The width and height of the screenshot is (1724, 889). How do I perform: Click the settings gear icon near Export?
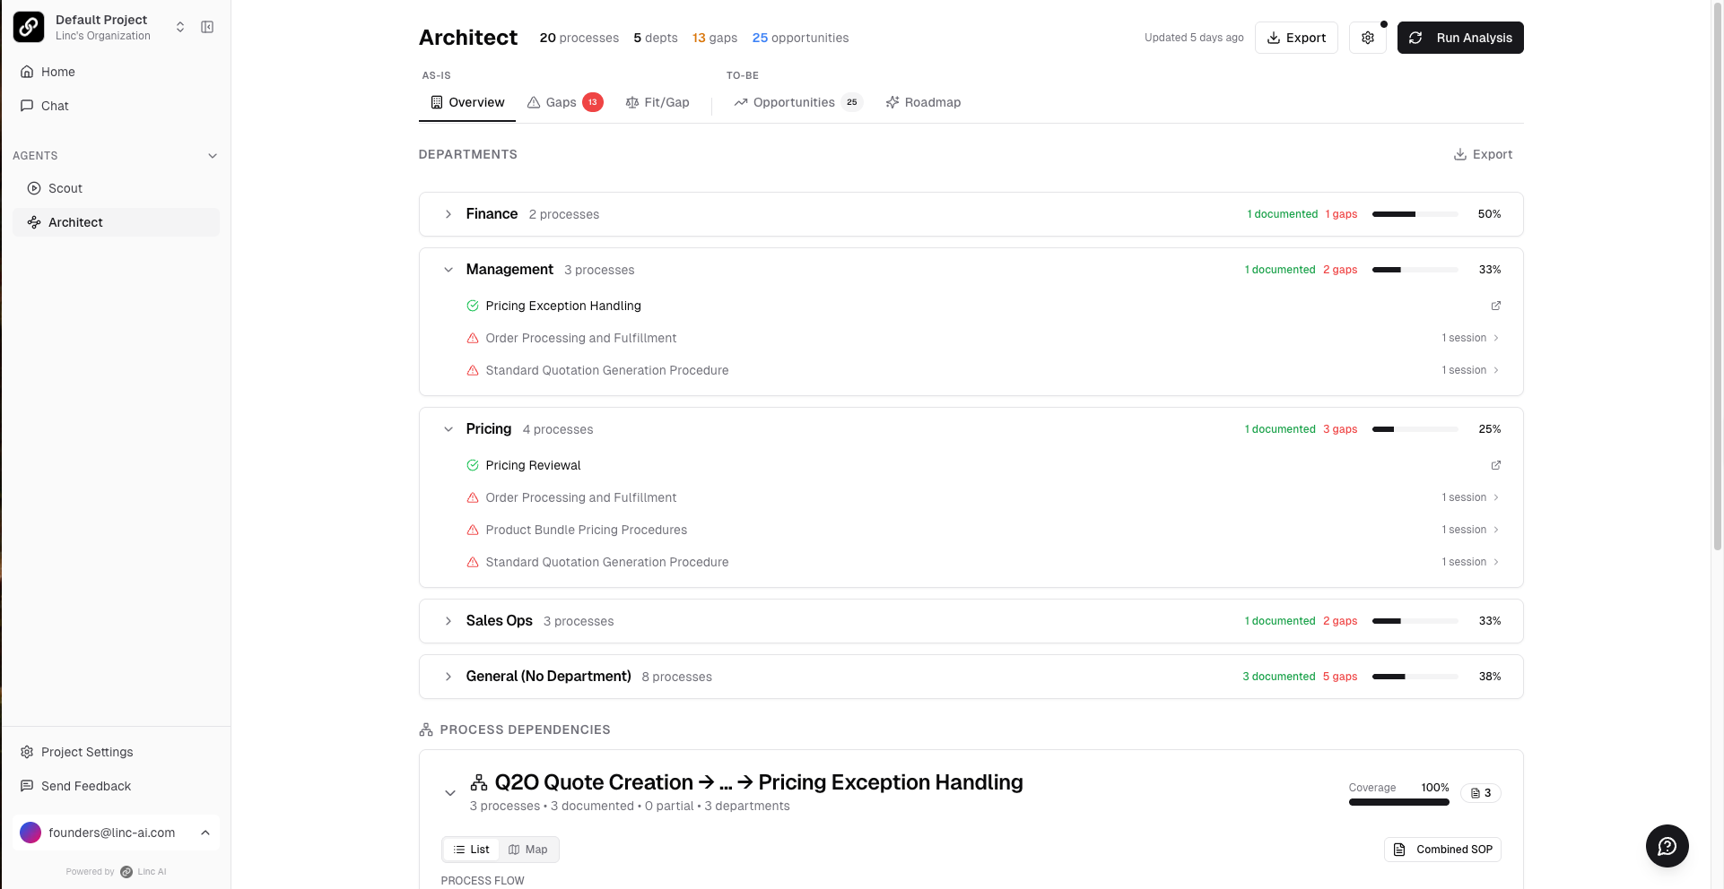coord(1367,38)
